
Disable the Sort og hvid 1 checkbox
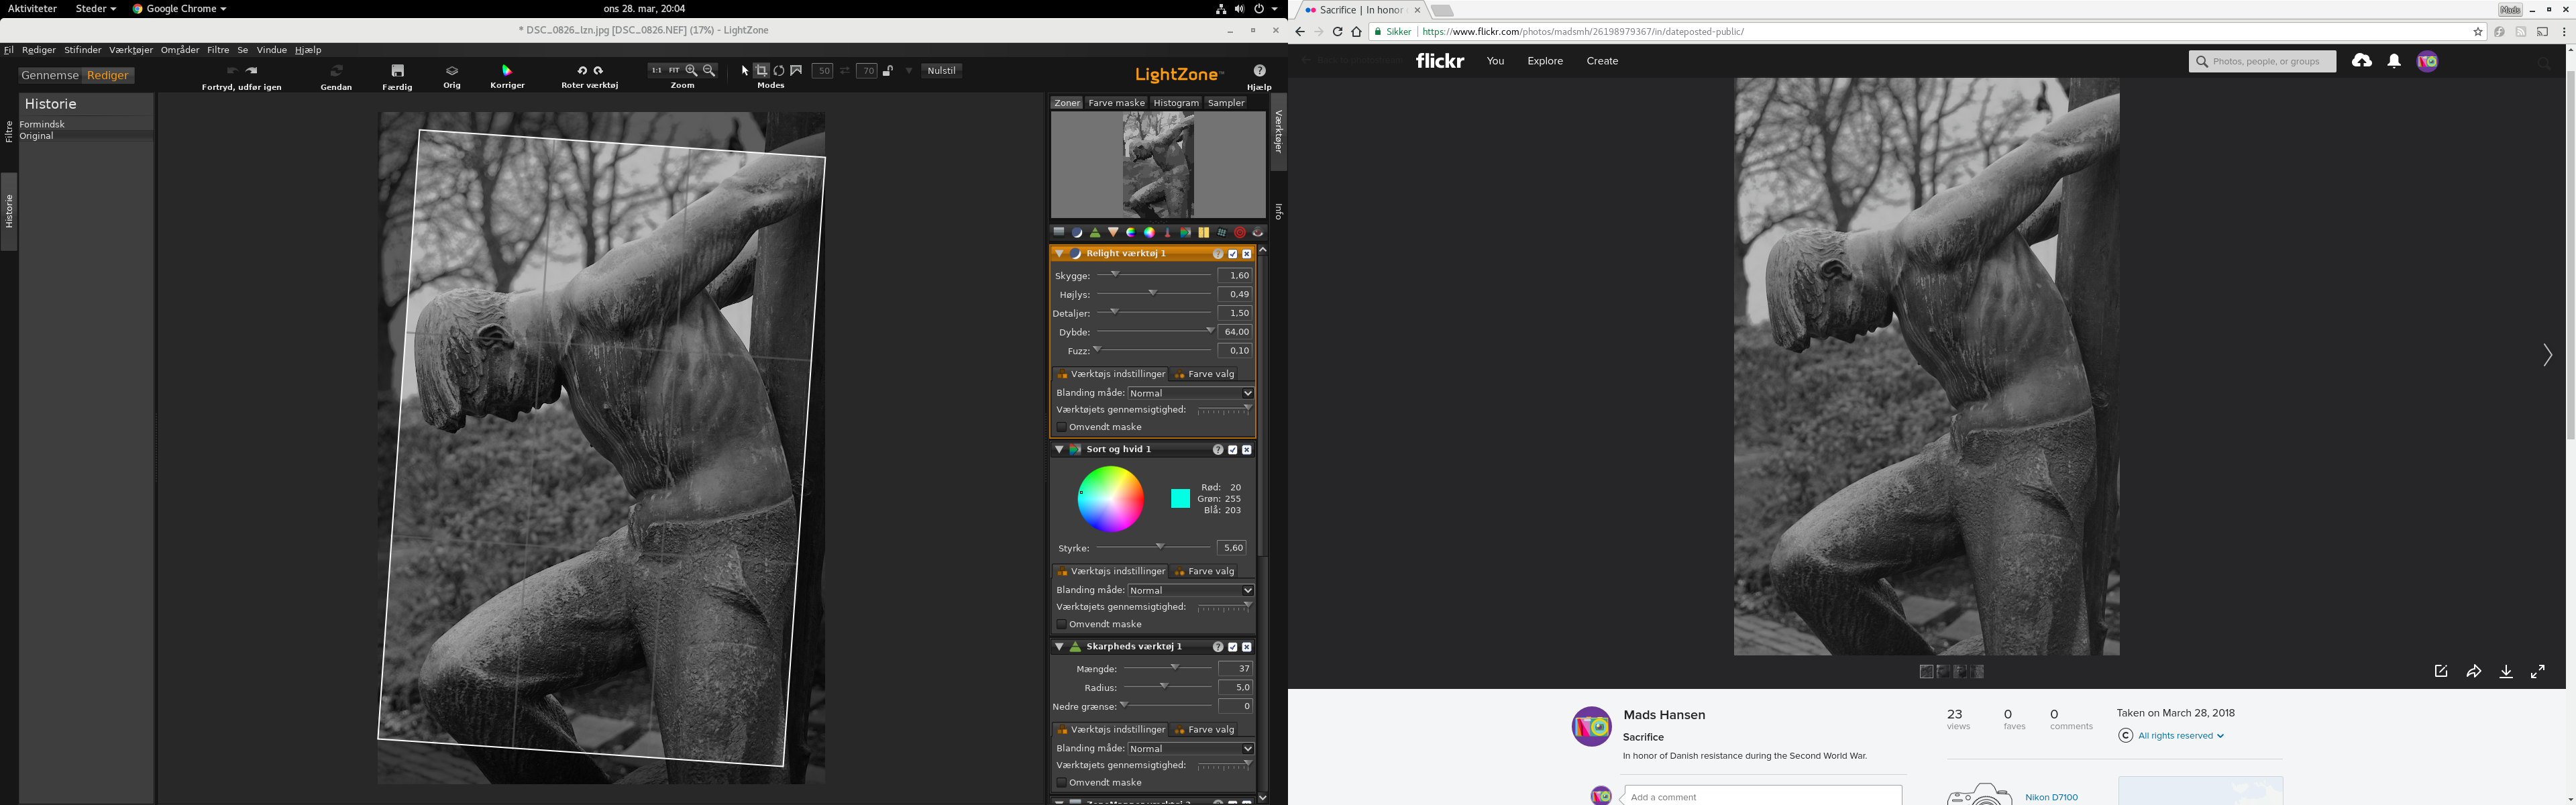point(1233,450)
